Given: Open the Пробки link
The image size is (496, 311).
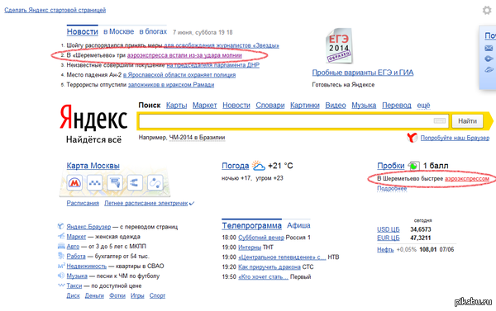Looking at the screenshot, I should click(391, 166).
